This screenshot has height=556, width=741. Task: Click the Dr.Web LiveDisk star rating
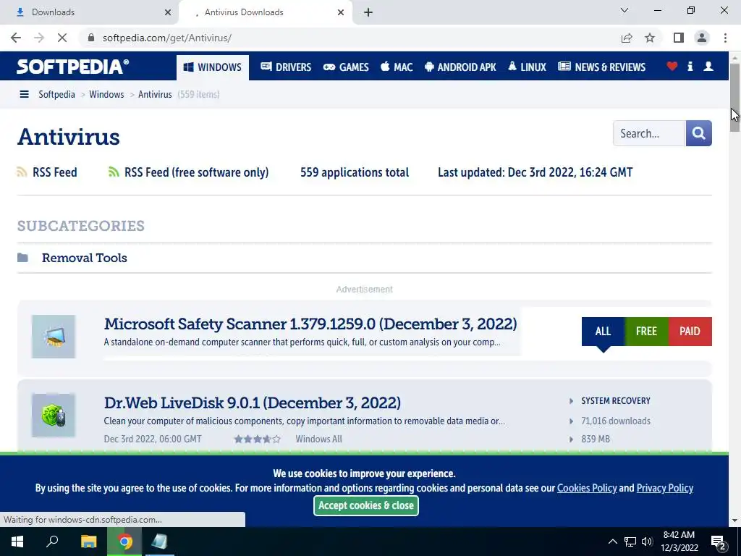pyautogui.click(x=257, y=439)
